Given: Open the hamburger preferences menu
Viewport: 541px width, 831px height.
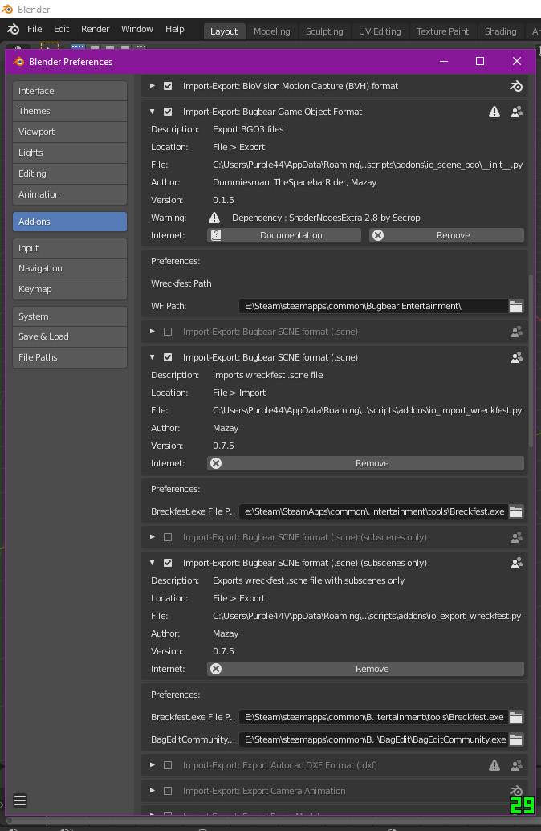Looking at the screenshot, I should point(20,800).
